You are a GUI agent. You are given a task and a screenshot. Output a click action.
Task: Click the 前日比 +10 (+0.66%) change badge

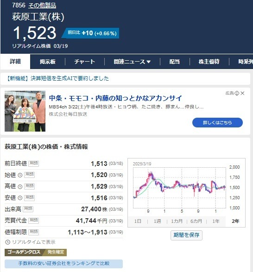coord(91,33)
